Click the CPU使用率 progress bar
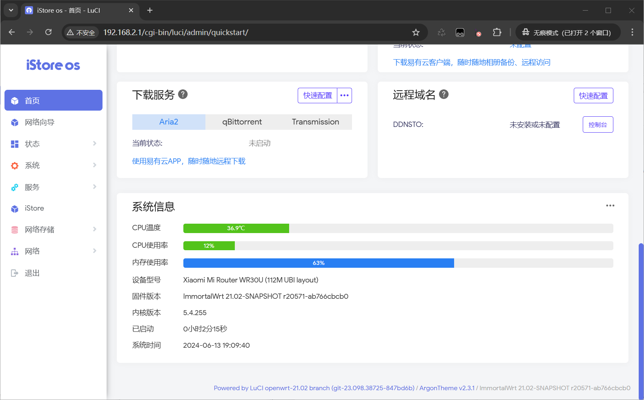Screen dimensions: 644x400 (x=398, y=246)
